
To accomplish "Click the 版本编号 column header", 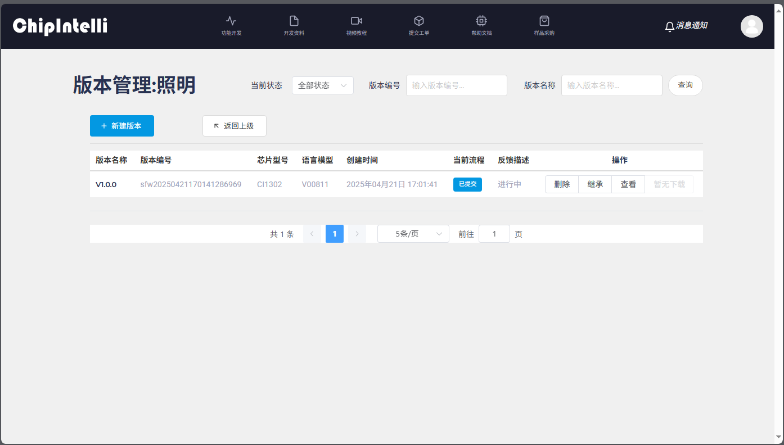I will pyautogui.click(x=156, y=160).
